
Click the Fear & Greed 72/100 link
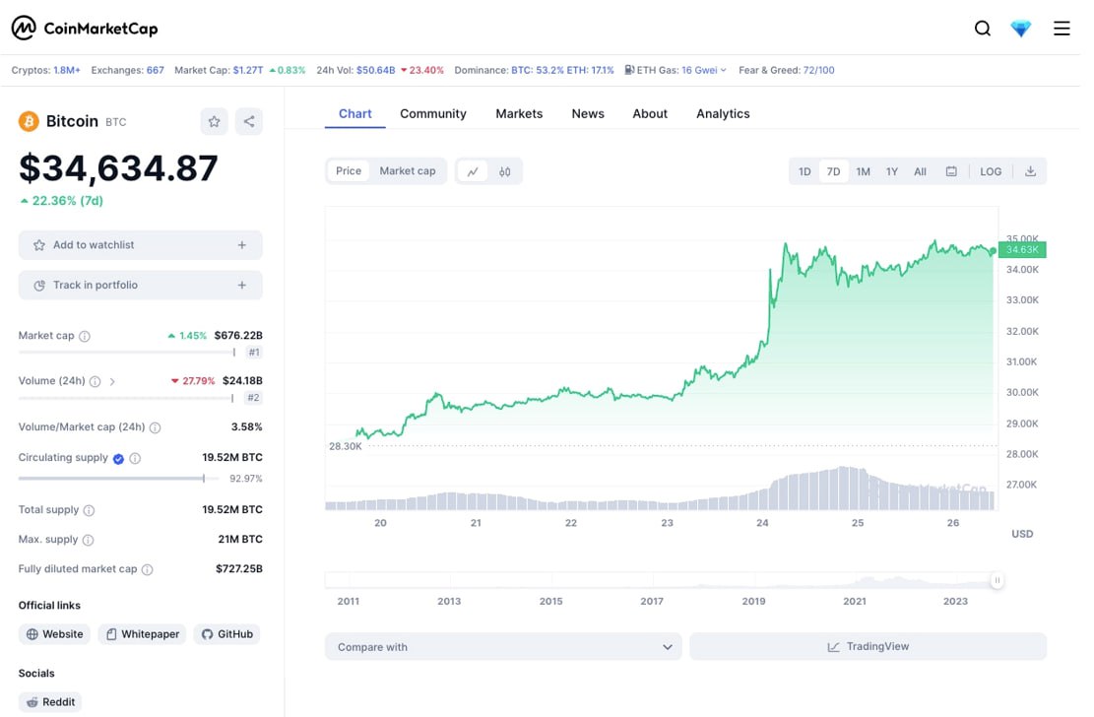point(787,70)
